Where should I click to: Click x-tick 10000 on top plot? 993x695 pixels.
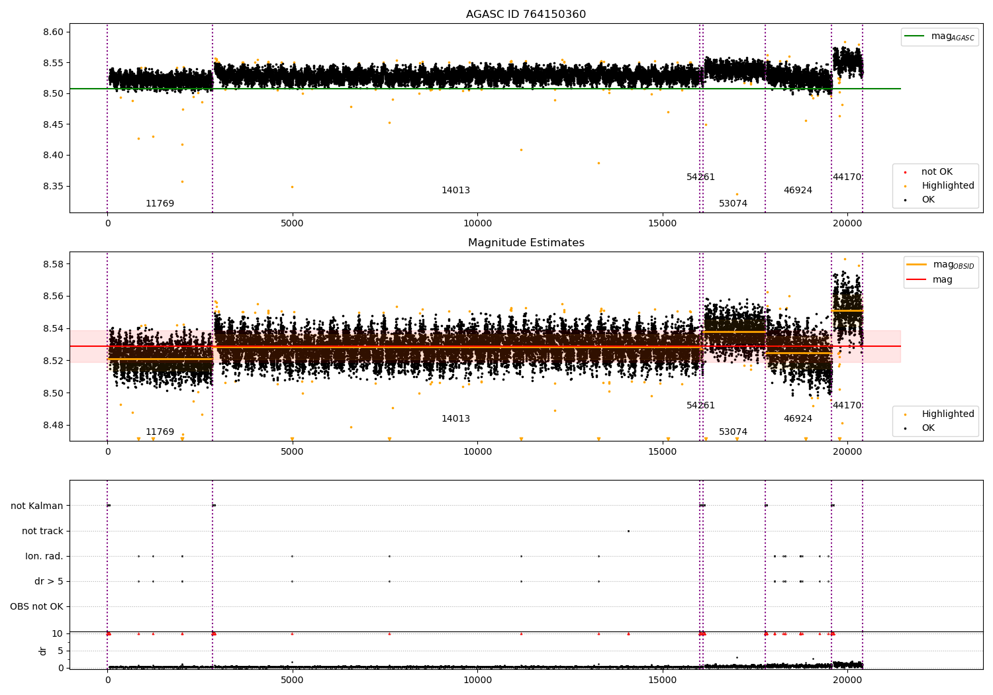pyautogui.click(x=477, y=223)
